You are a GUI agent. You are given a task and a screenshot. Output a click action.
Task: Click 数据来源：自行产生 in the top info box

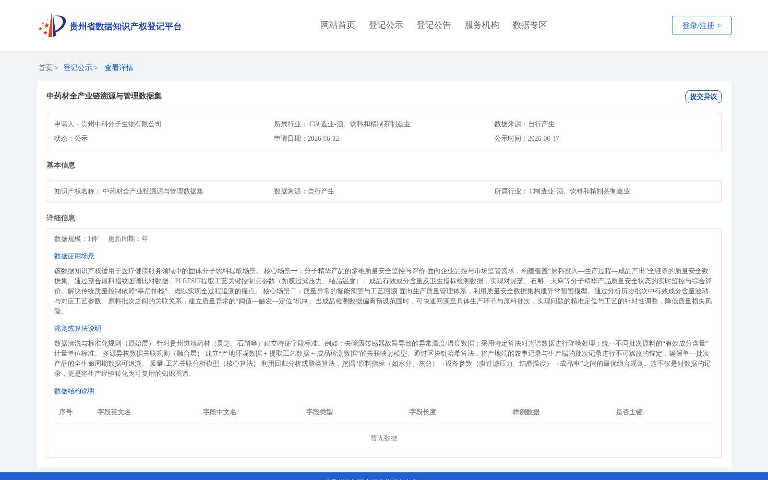pos(525,124)
